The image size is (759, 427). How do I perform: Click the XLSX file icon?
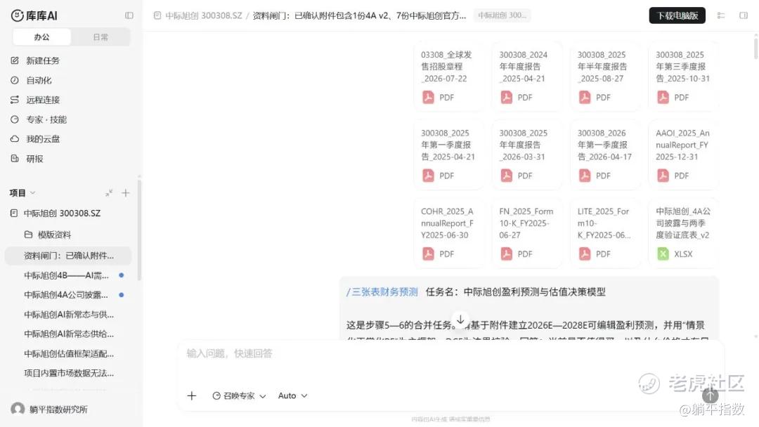[x=663, y=254]
